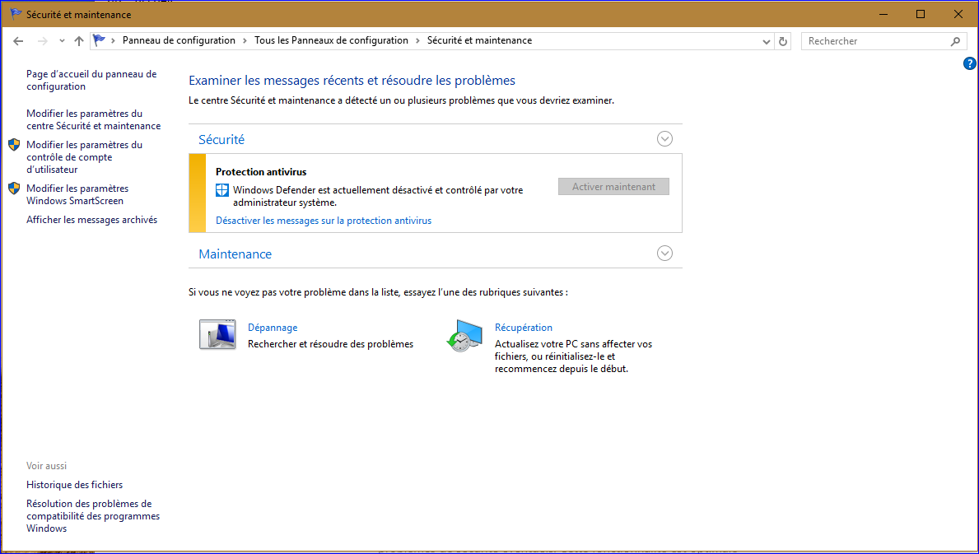Maximize the Sécurité et maintenance window
Viewport: 979px width, 554px height.
pyautogui.click(x=921, y=14)
